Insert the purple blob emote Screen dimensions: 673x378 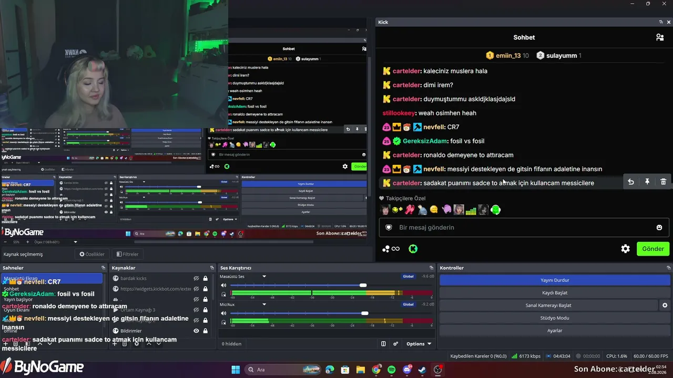pyautogui.click(x=446, y=210)
